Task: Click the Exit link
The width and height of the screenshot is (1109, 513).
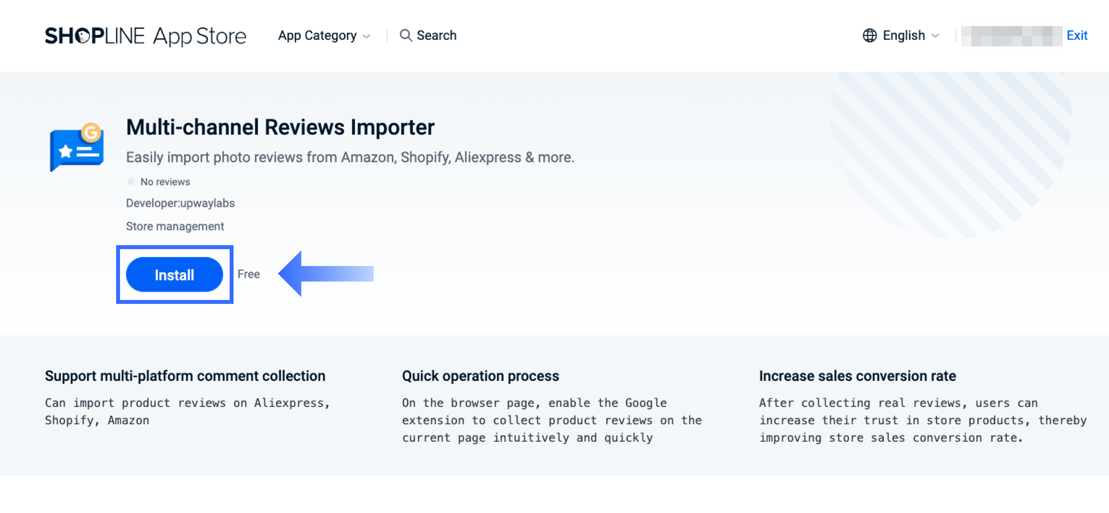Action: point(1076,35)
